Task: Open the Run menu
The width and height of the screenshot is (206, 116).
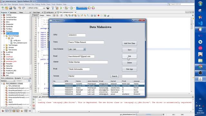Action: (33, 4)
